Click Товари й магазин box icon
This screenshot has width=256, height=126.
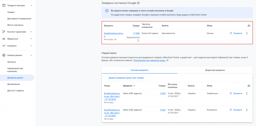pyautogui.click(x=4, y=5)
